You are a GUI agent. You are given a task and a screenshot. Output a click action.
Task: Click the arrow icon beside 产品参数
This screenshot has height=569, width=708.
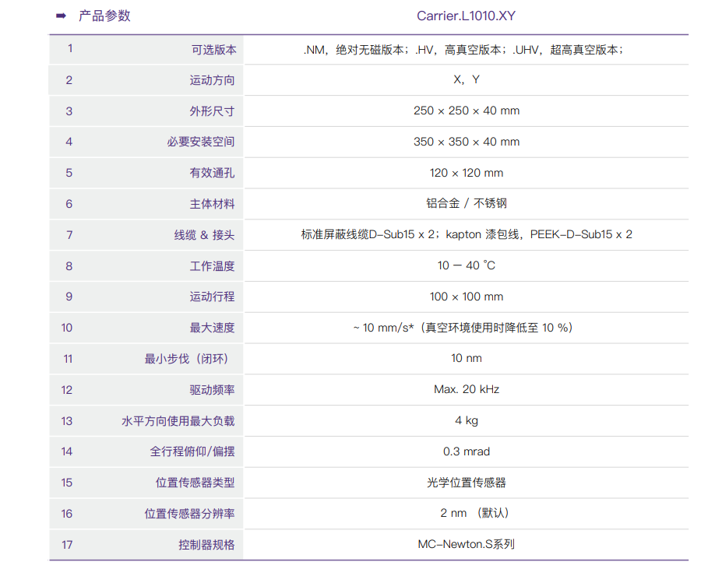tap(61, 16)
